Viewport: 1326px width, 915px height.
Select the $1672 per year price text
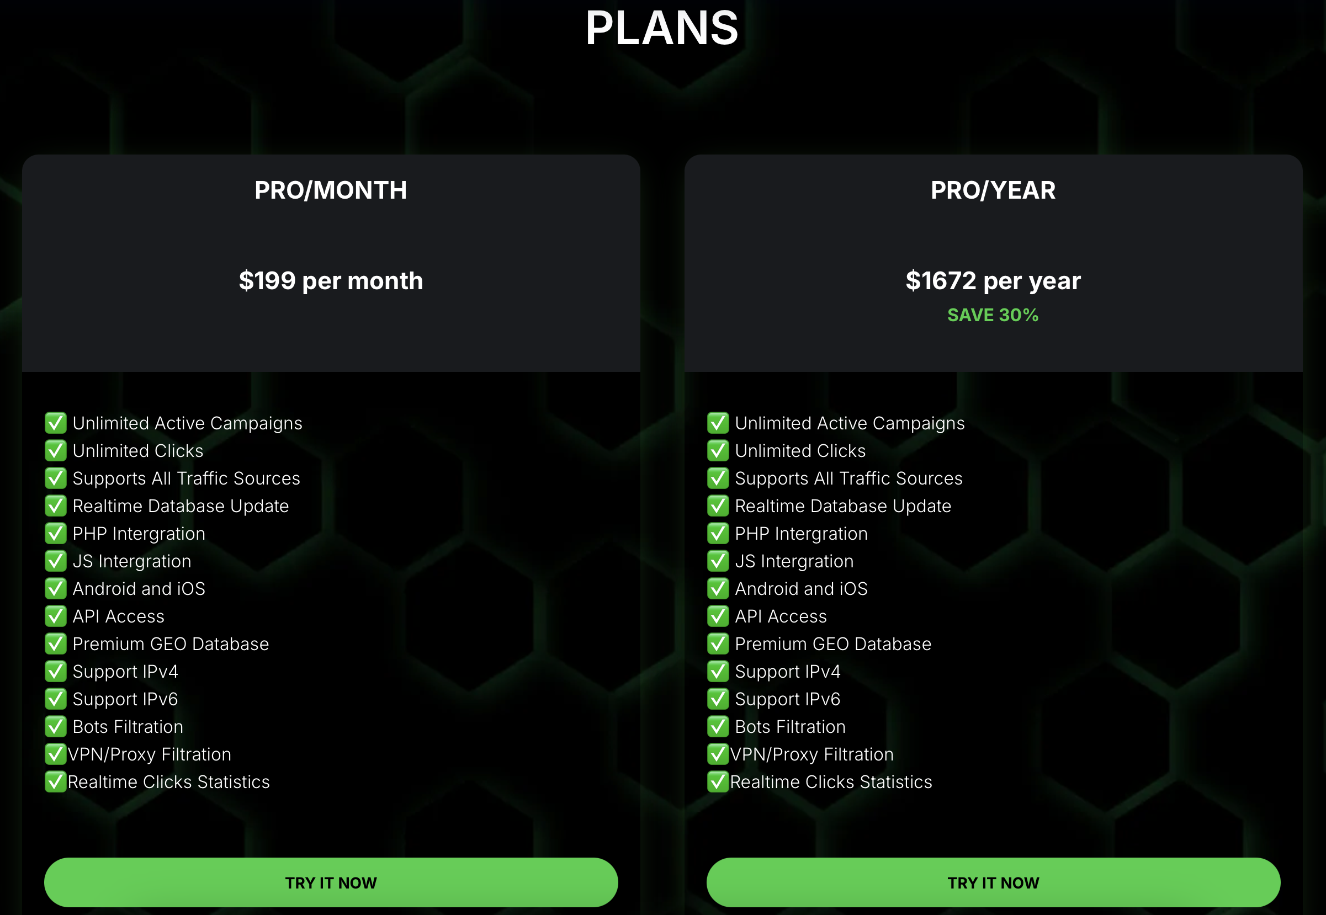click(993, 281)
